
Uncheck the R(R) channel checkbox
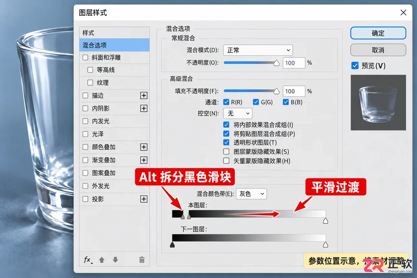tap(226, 102)
